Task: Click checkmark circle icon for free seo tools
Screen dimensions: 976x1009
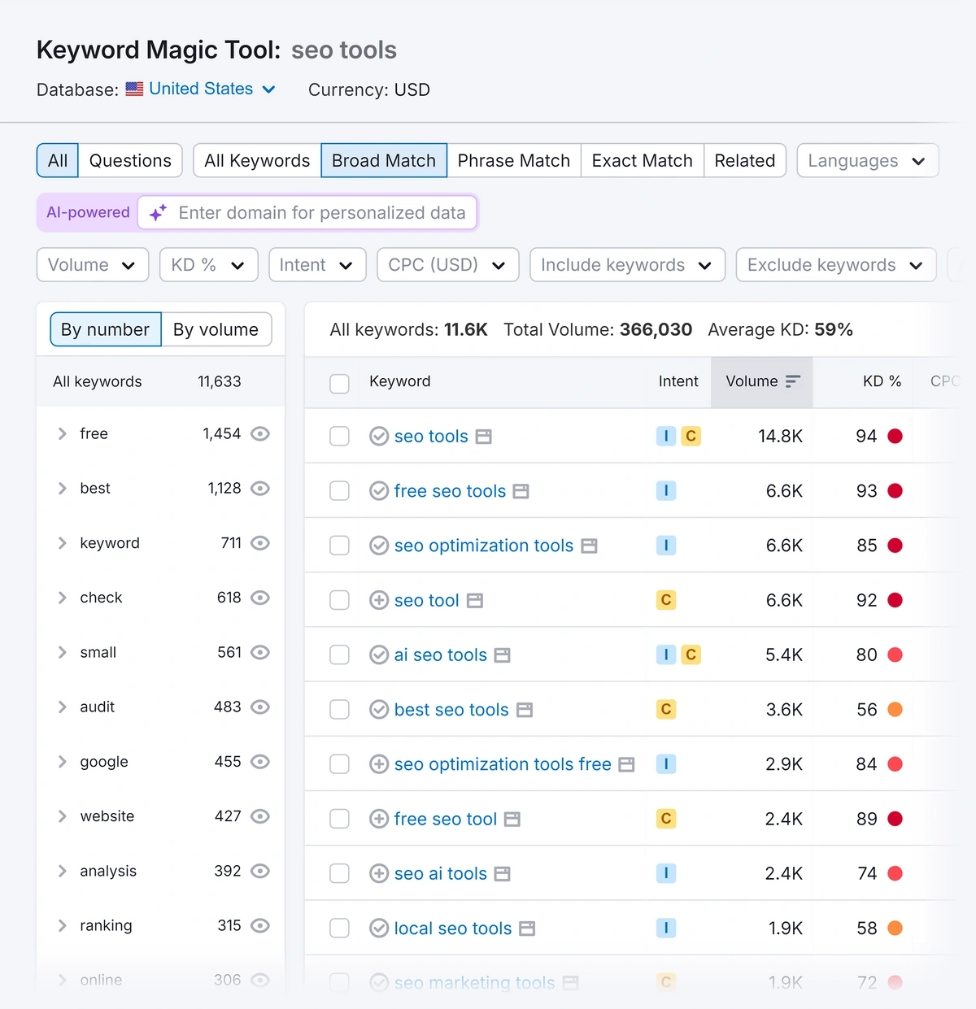Action: click(379, 491)
